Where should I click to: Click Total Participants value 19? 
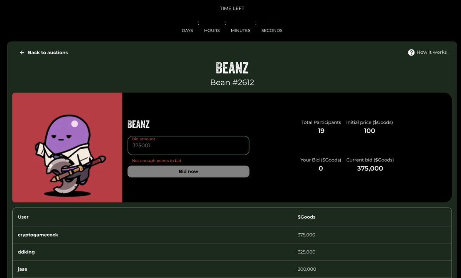click(x=321, y=131)
